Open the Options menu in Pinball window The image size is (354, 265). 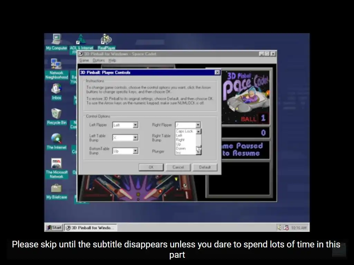point(99,60)
